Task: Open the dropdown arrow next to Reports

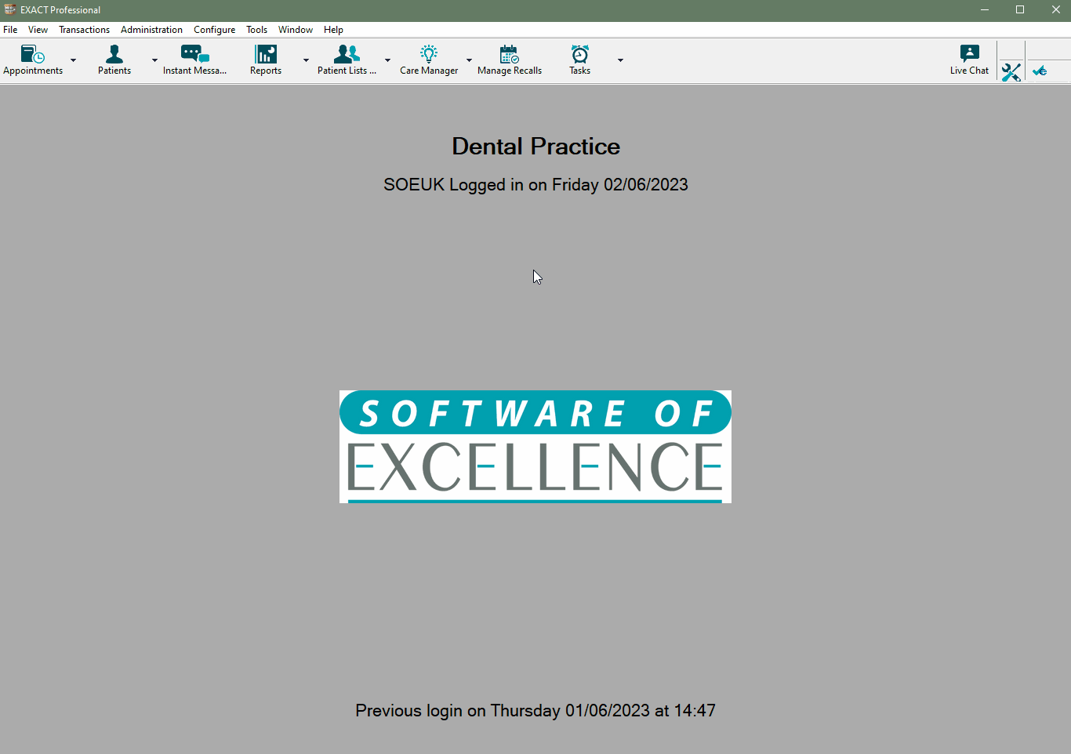Action: point(306,60)
